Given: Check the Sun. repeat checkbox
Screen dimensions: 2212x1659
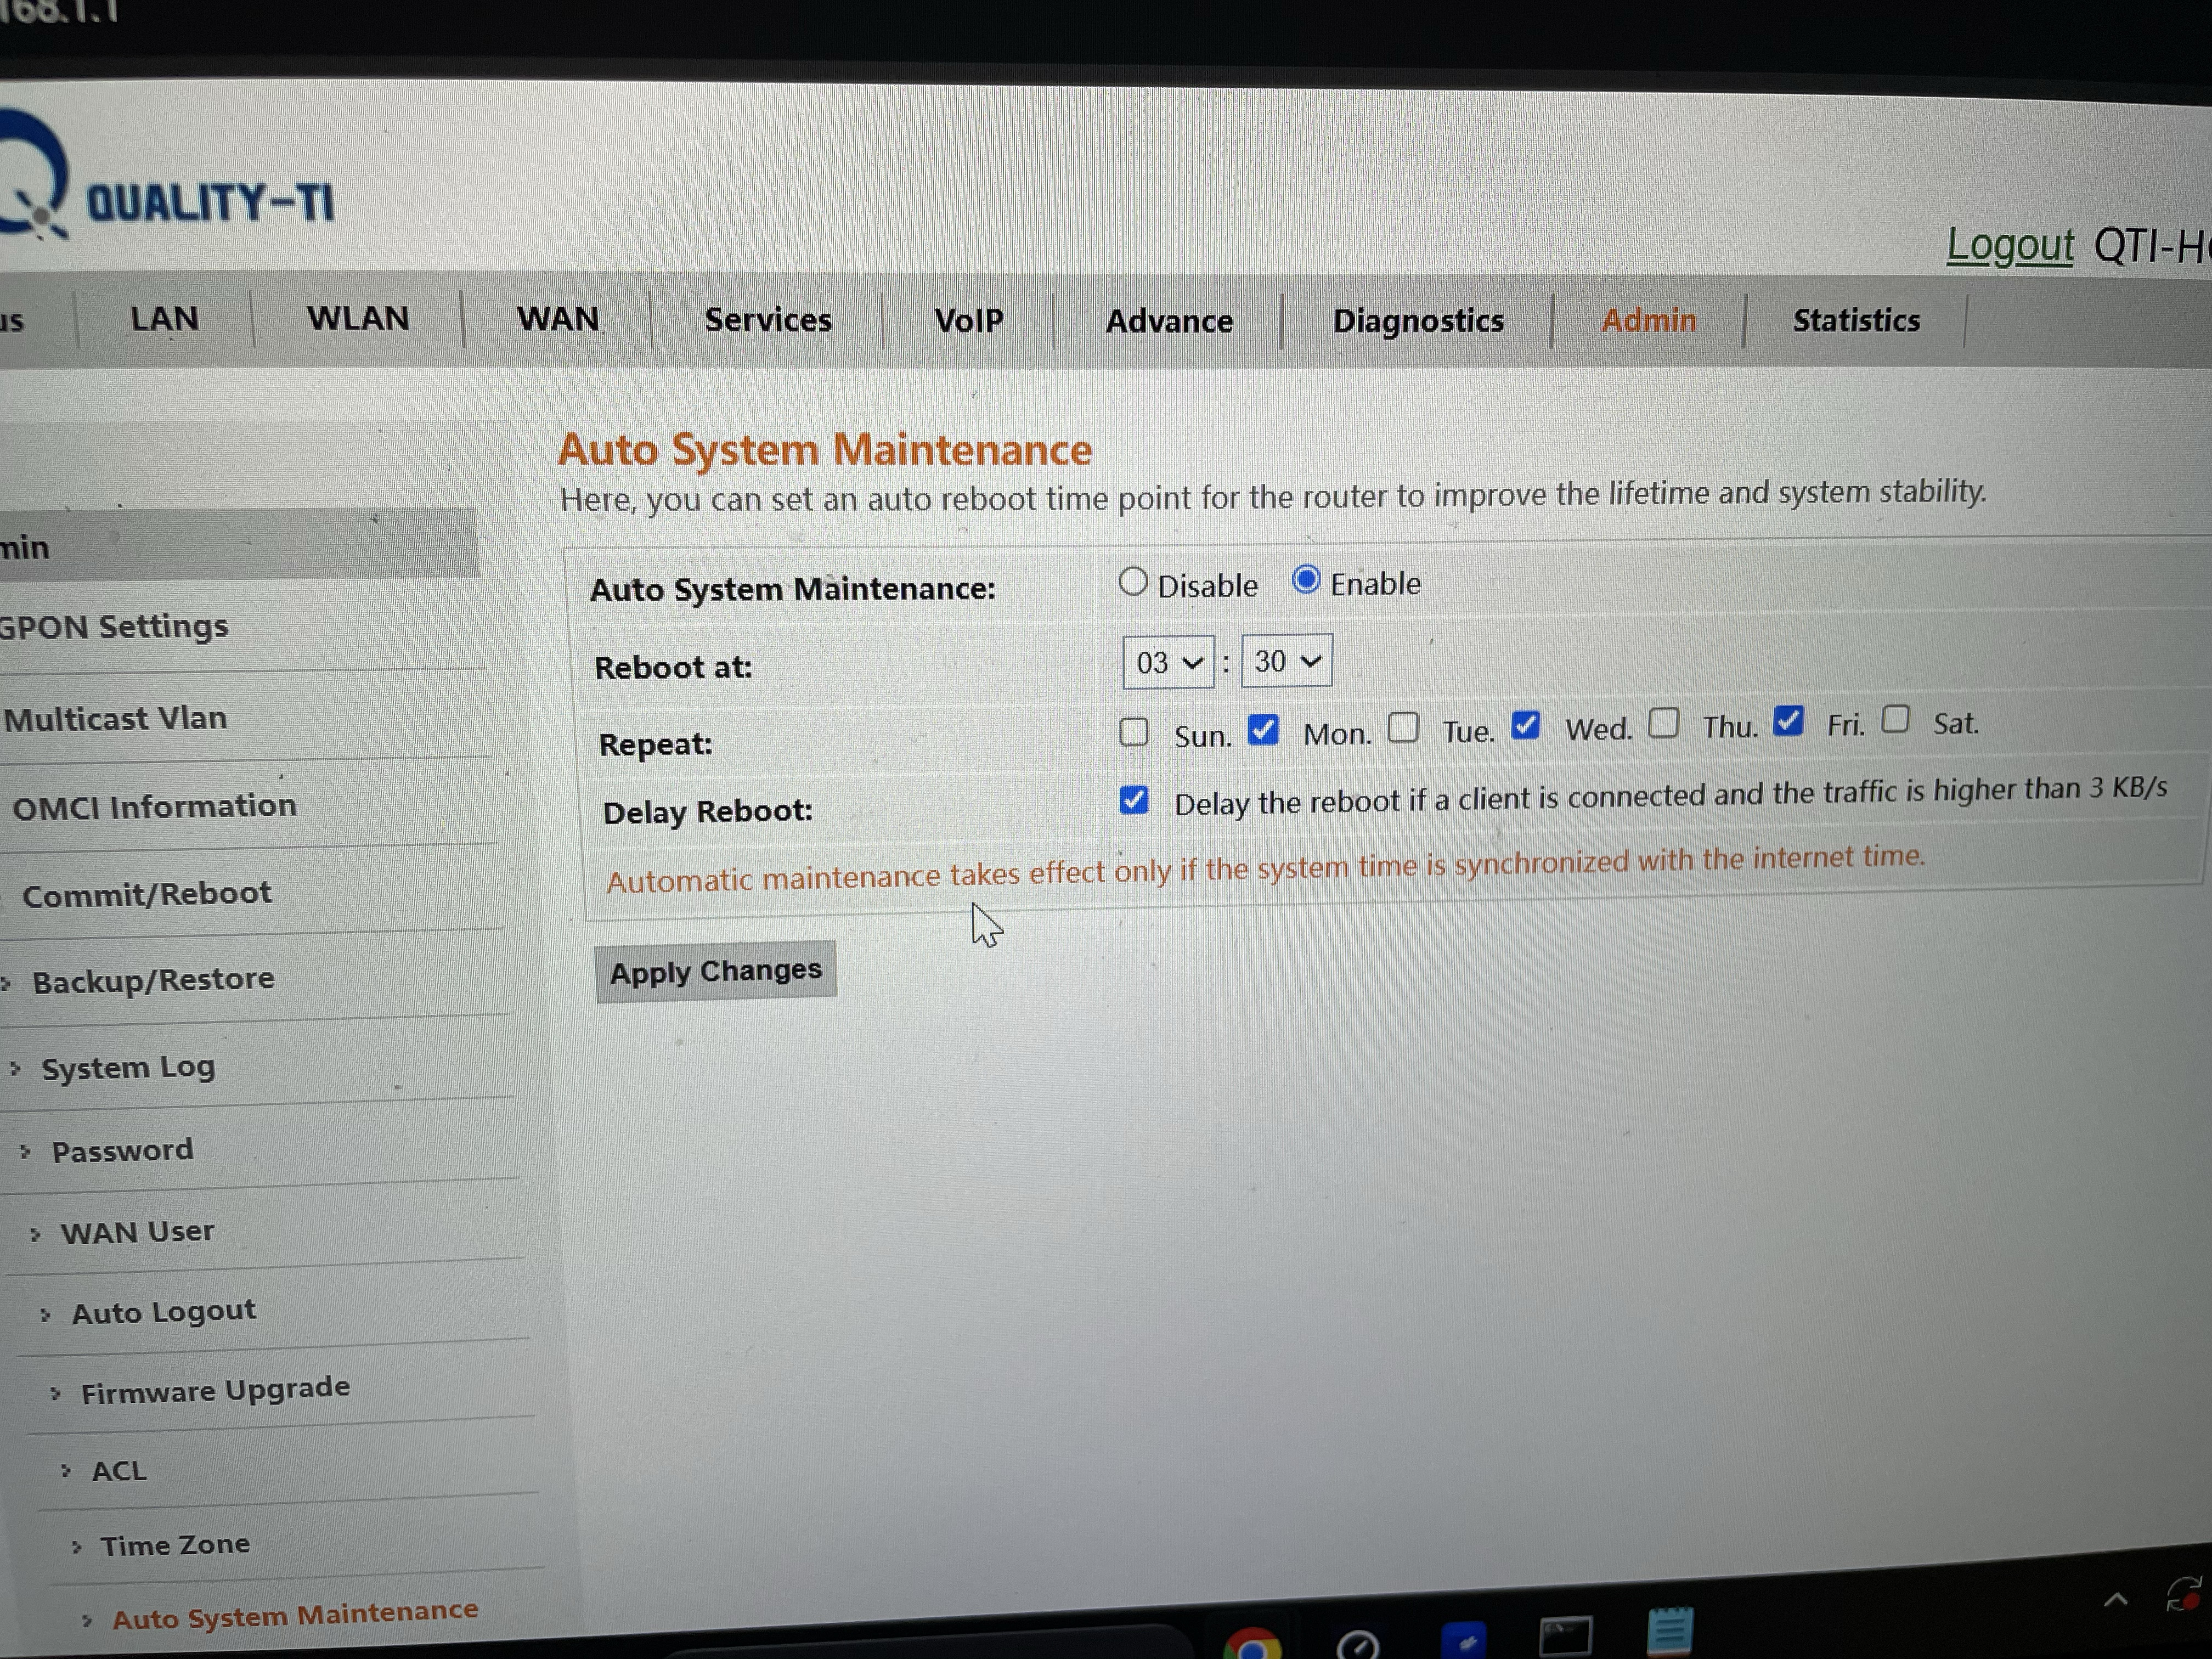Looking at the screenshot, I should 1133,732.
